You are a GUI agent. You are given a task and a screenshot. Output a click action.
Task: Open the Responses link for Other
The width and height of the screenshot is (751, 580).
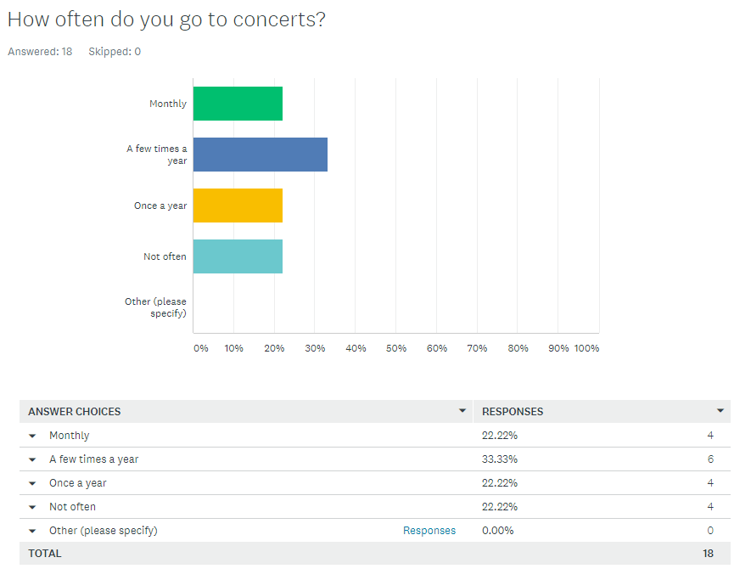pyautogui.click(x=429, y=531)
